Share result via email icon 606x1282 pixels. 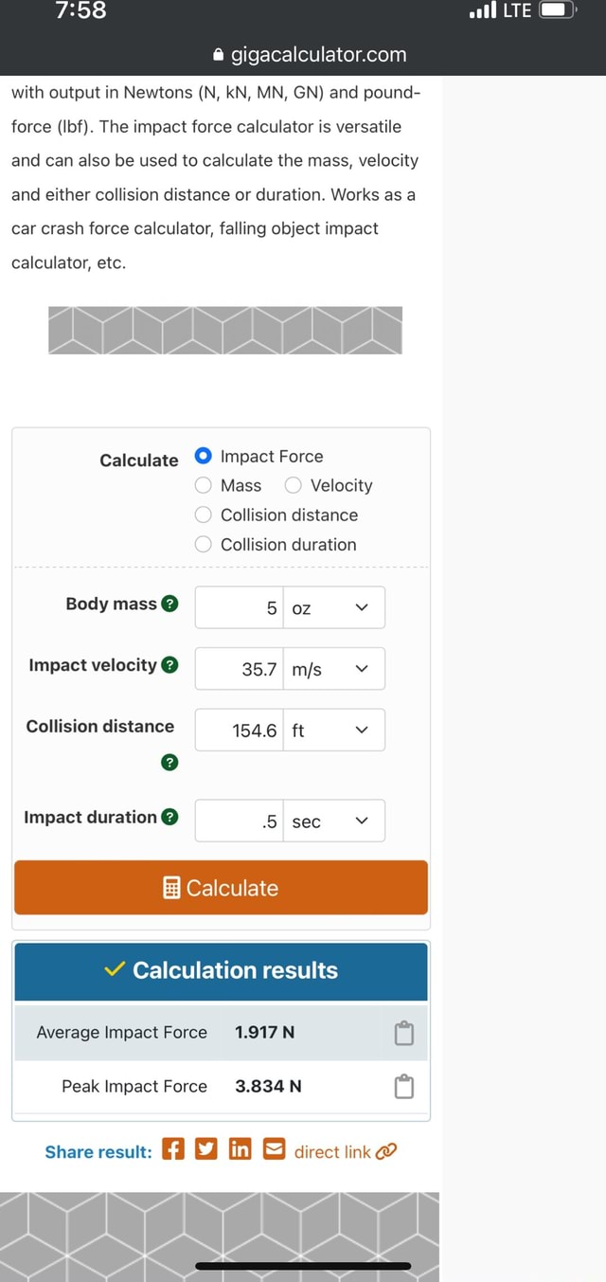(274, 1150)
